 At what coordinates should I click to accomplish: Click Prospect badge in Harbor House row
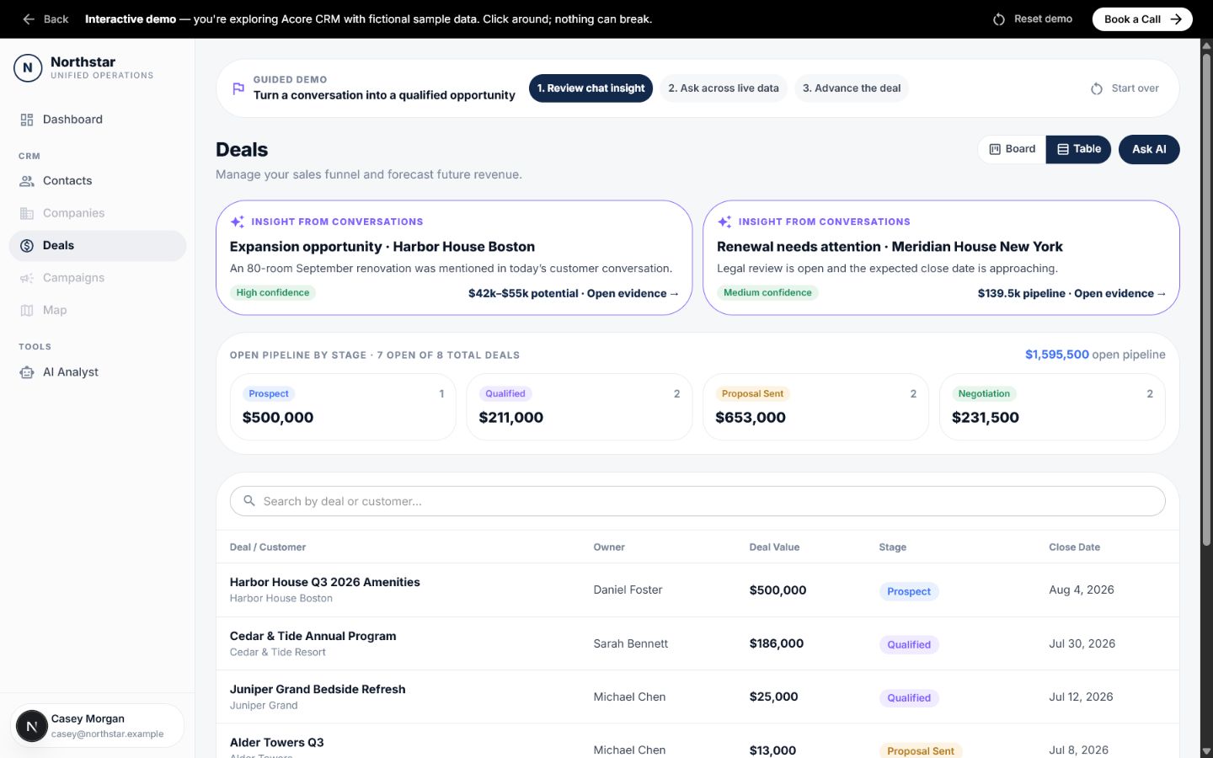point(909,591)
